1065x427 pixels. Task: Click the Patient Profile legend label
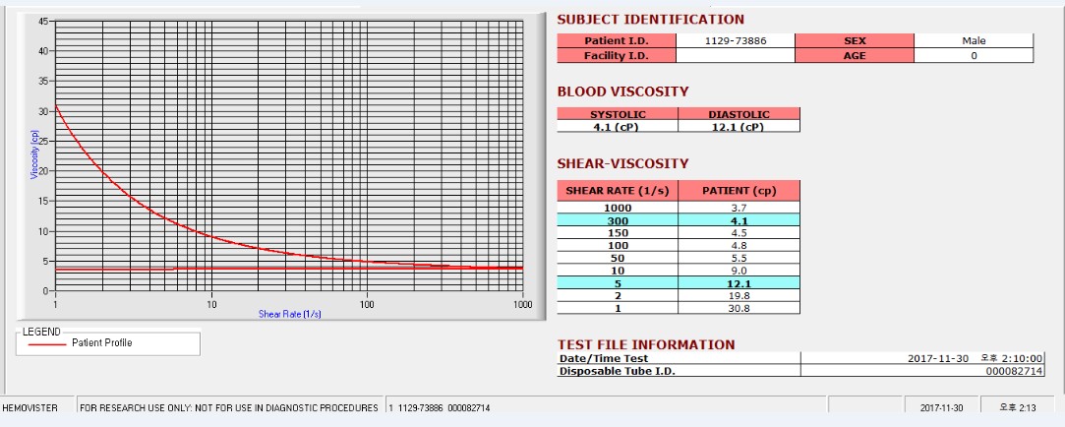102,343
